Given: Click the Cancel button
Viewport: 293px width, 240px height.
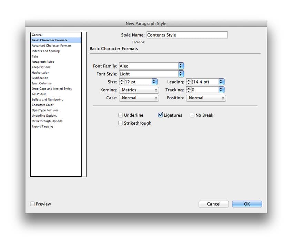Looking at the screenshot, I should click(x=214, y=204).
